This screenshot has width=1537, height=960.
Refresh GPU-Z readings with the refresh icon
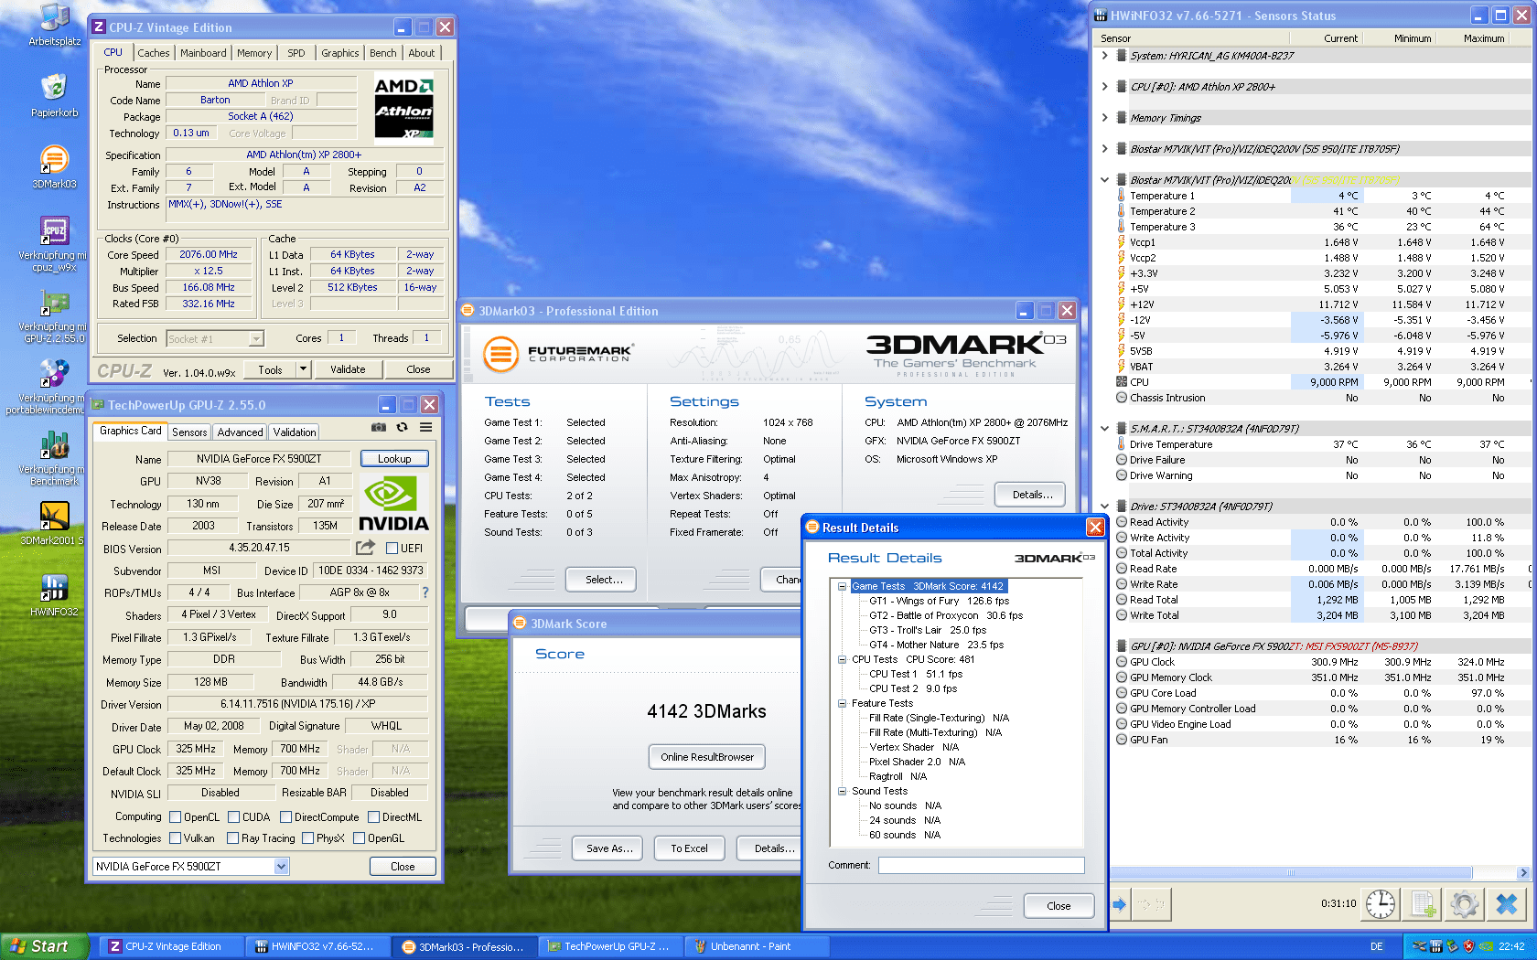click(x=402, y=427)
